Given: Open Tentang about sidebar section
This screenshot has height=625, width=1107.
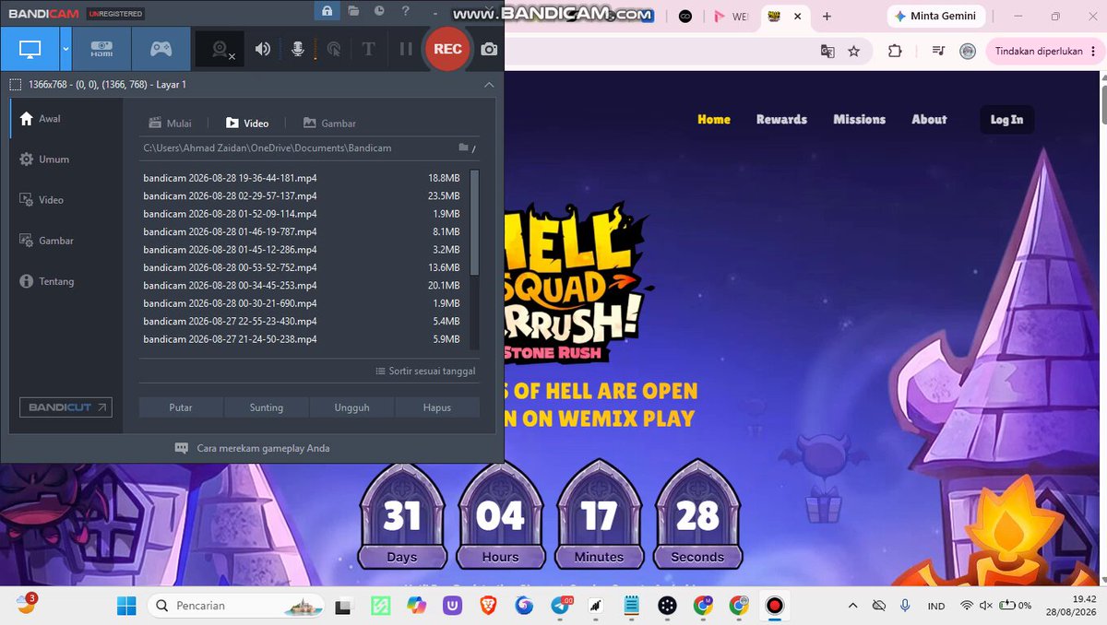Looking at the screenshot, I should 65,281.
